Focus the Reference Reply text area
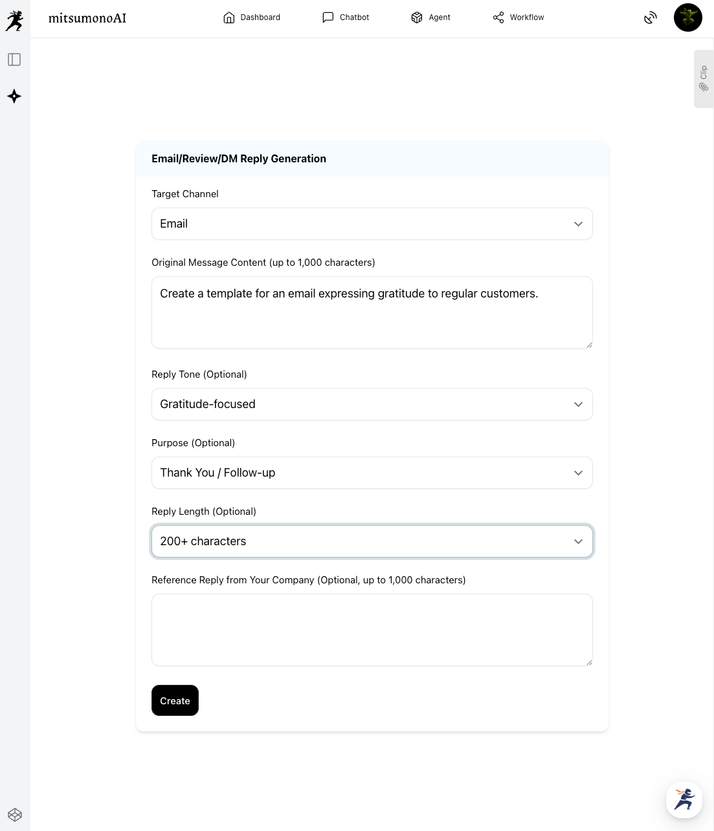The image size is (714, 831). pos(372,630)
